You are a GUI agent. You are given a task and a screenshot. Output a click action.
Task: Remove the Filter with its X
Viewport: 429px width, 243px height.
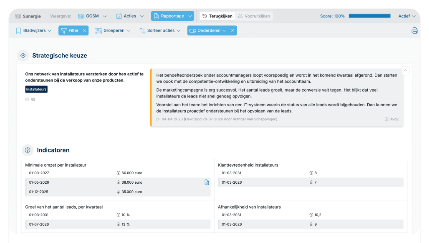(84, 31)
